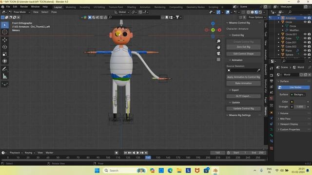Open the Global orientation dropdown

point(122,12)
